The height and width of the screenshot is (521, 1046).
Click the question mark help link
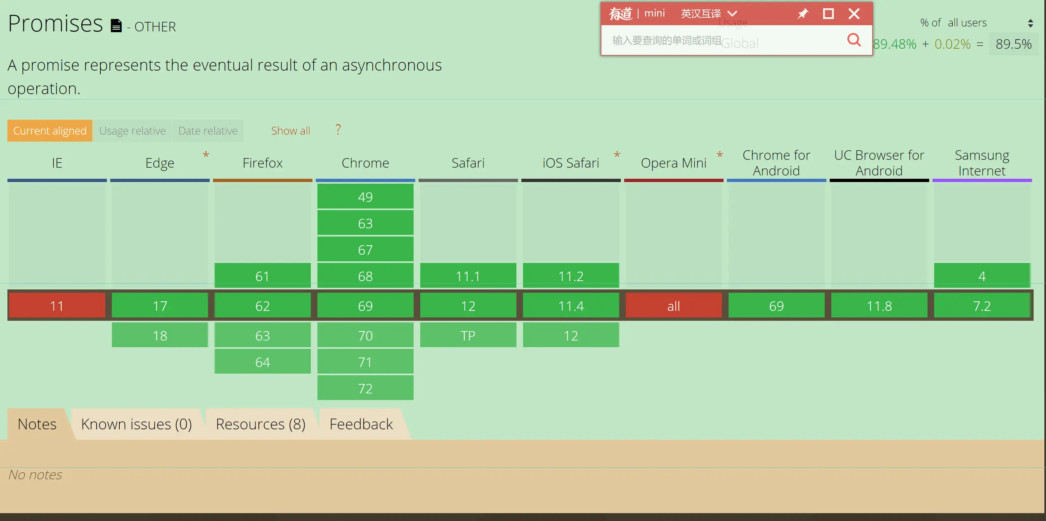coord(338,130)
